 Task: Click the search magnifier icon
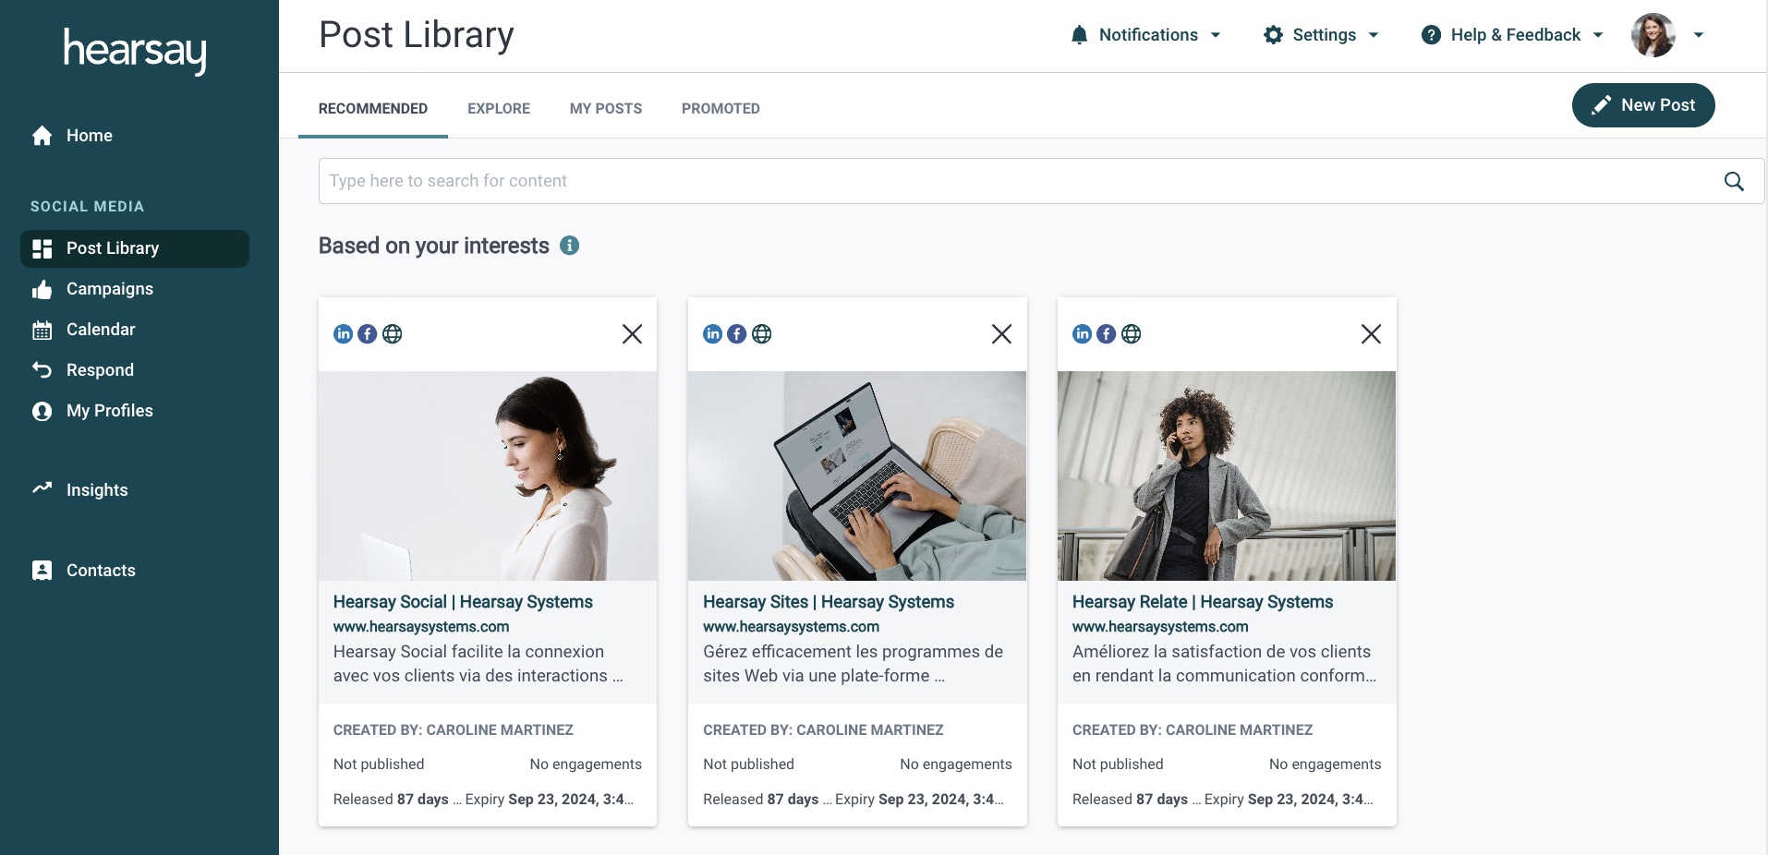1734,181
